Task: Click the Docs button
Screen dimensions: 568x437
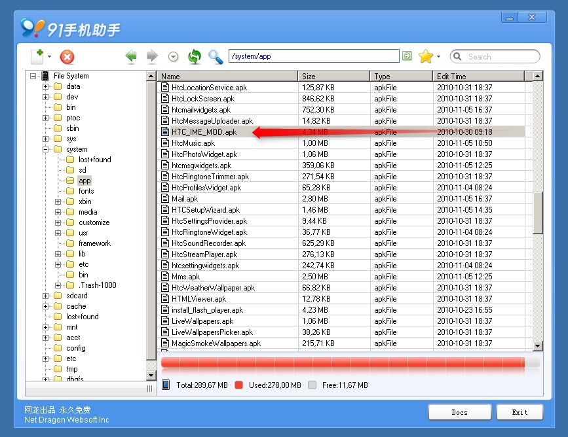Action: point(459,412)
